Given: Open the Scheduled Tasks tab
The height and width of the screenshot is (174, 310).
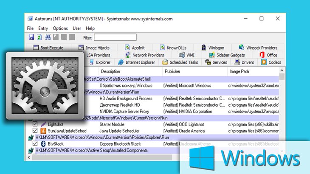Looking at the screenshot, I should click(x=180, y=62).
